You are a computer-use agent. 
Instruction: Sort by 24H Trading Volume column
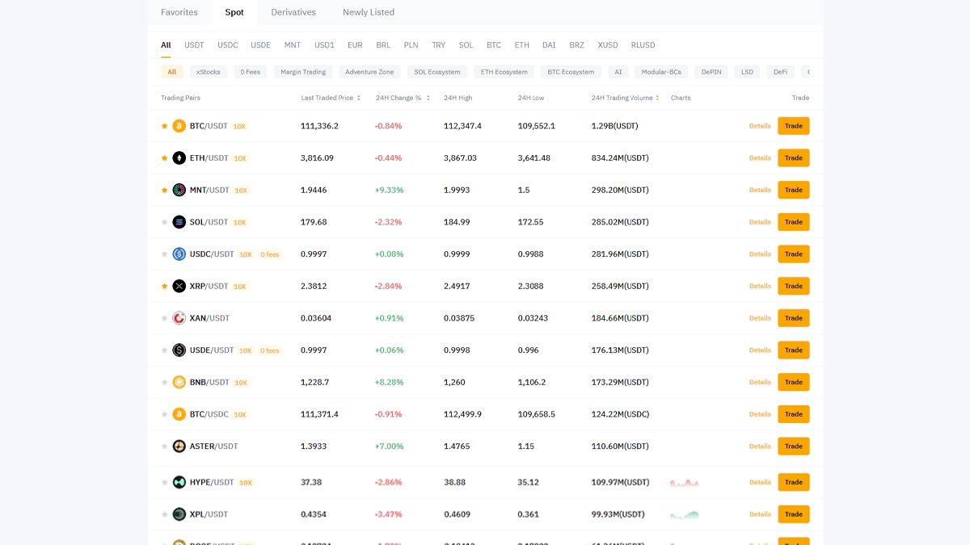click(x=625, y=98)
